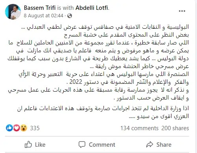The image size is (197, 153).
Task: Open Bassem Trifi's profile name link
Action: coord(40,8)
